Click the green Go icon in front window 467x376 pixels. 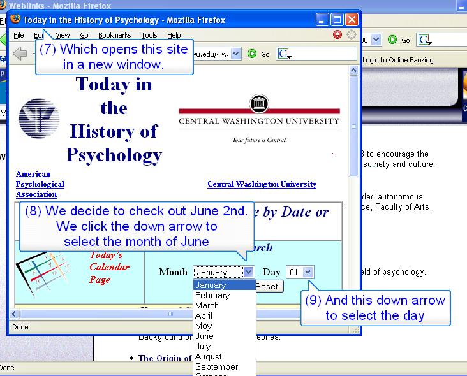coord(252,54)
